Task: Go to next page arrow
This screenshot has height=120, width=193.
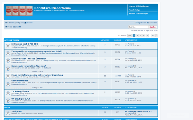Action: click(x=157, y=36)
